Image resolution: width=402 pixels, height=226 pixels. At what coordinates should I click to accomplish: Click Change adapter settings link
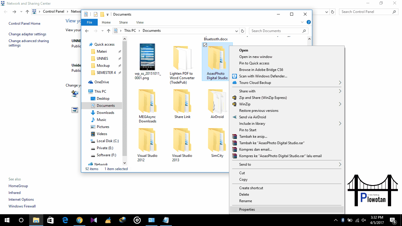(27, 34)
